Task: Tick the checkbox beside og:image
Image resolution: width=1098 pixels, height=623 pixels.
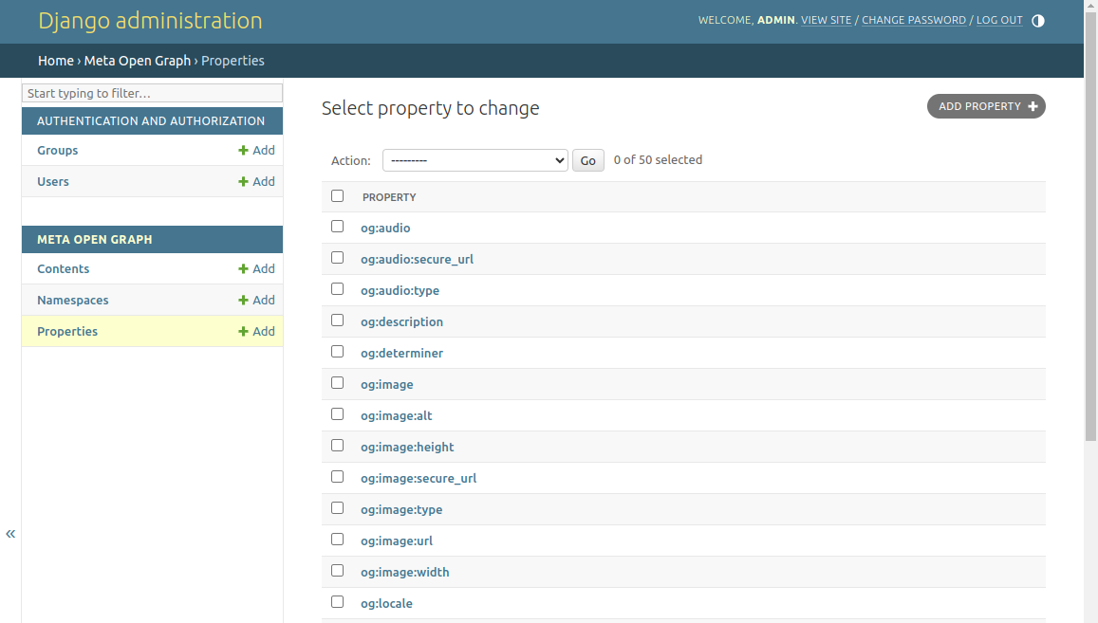Action: coord(338,382)
